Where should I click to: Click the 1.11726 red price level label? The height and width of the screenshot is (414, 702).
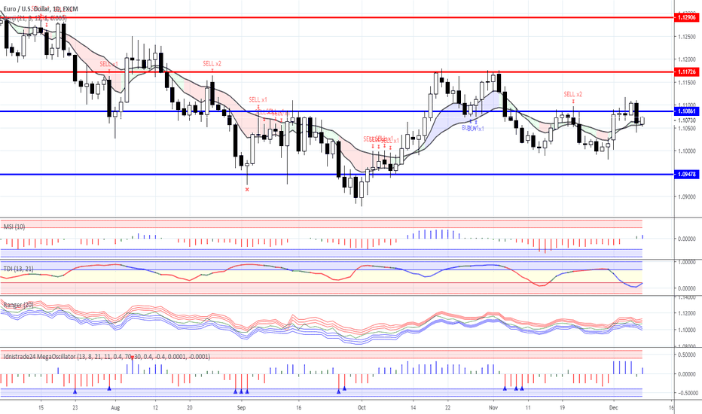tap(685, 72)
